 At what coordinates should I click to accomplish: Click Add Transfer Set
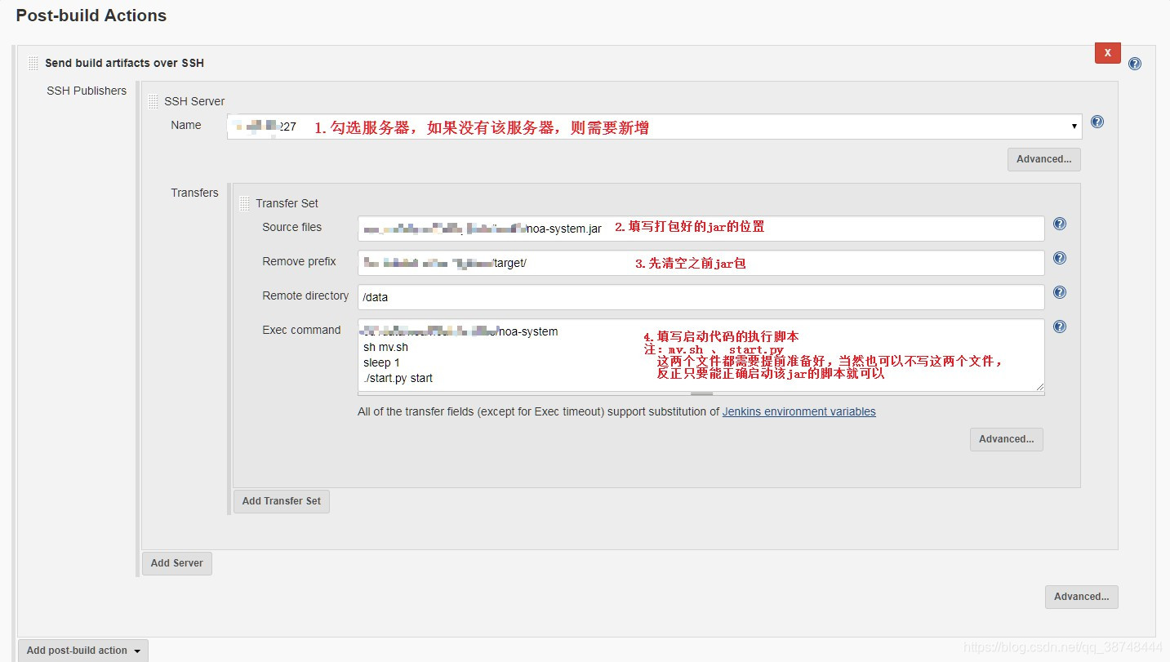[x=282, y=501]
